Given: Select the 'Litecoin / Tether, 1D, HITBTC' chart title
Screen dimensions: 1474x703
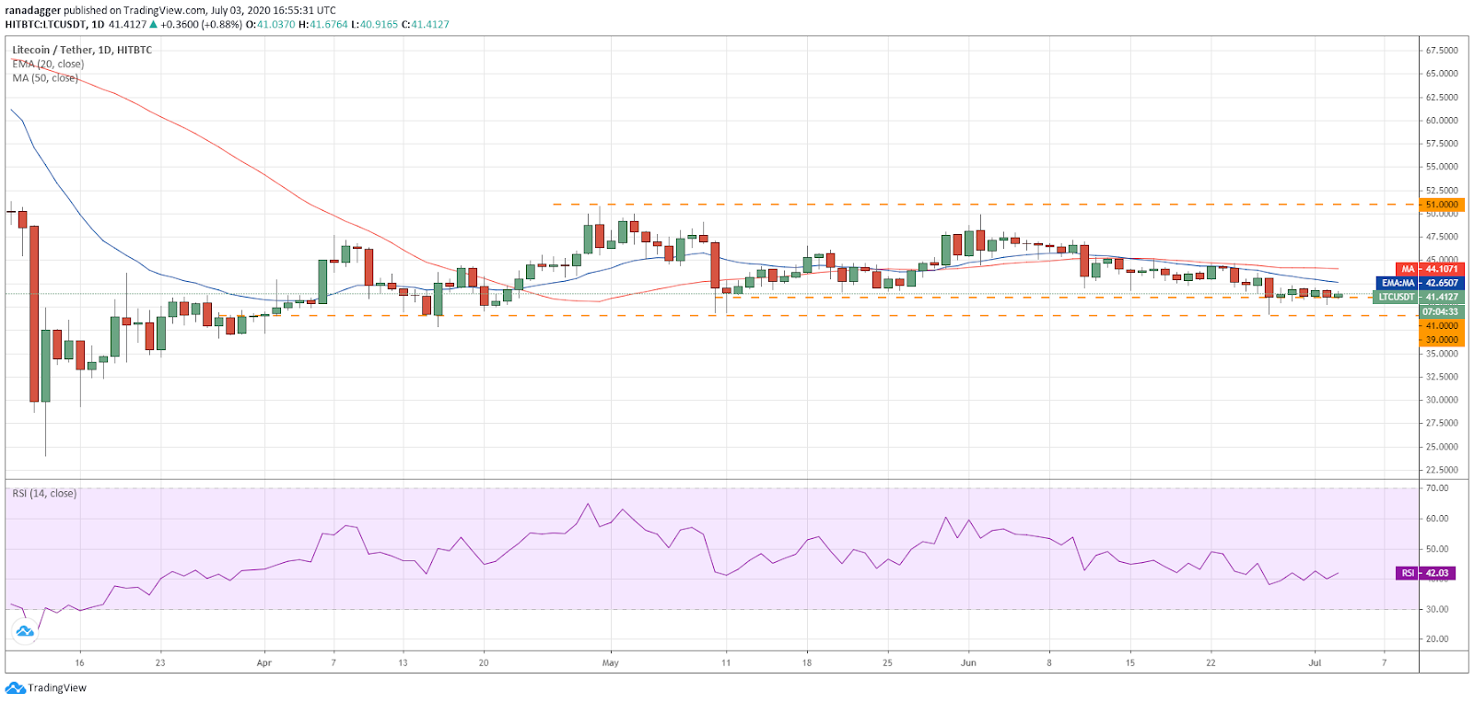Looking at the screenshot, I should tap(82, 50).
